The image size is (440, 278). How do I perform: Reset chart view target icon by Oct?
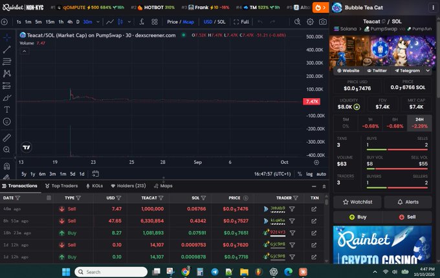coord(316,162)
